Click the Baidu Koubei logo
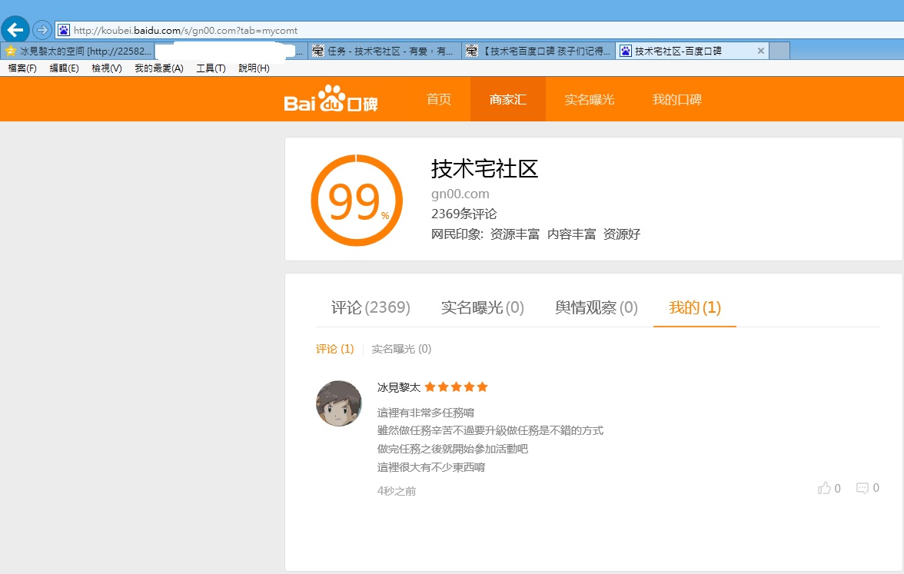Viewport: 904px width, 574px height. 331,99
